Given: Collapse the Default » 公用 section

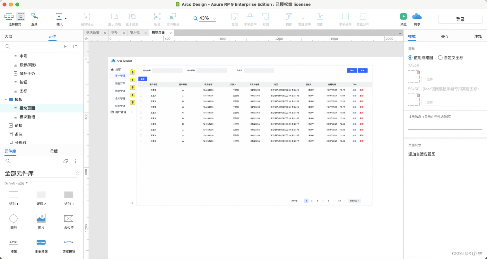Looking at the screenshot, I should (x=27, y=183).
